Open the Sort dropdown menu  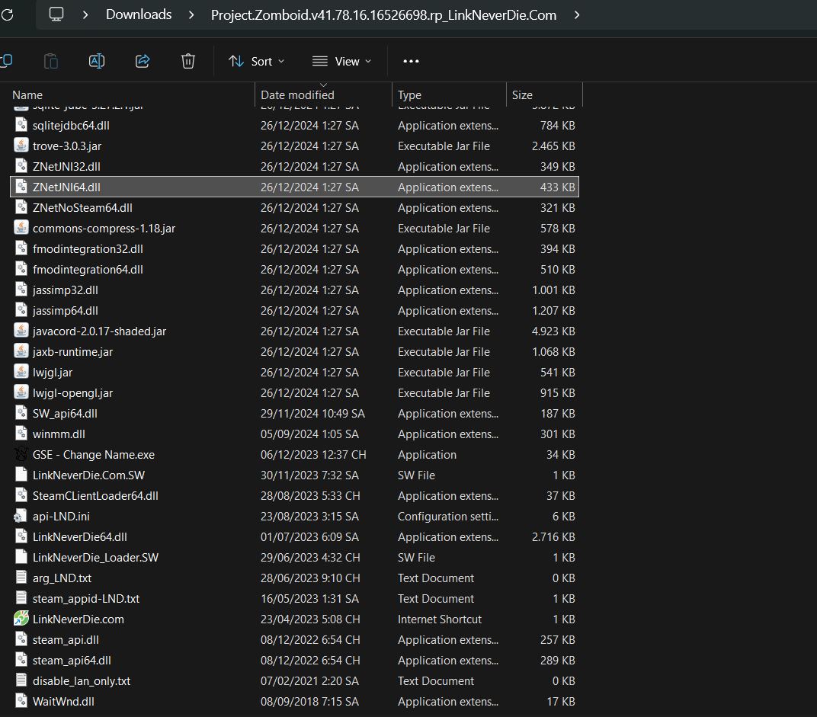(257, 61)
